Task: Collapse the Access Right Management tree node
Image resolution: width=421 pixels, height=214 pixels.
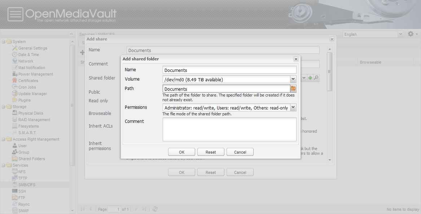Action: pos(4,140)
